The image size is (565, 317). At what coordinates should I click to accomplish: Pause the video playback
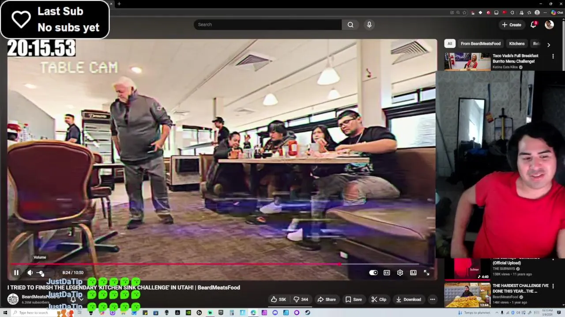[x=16, y=273]
